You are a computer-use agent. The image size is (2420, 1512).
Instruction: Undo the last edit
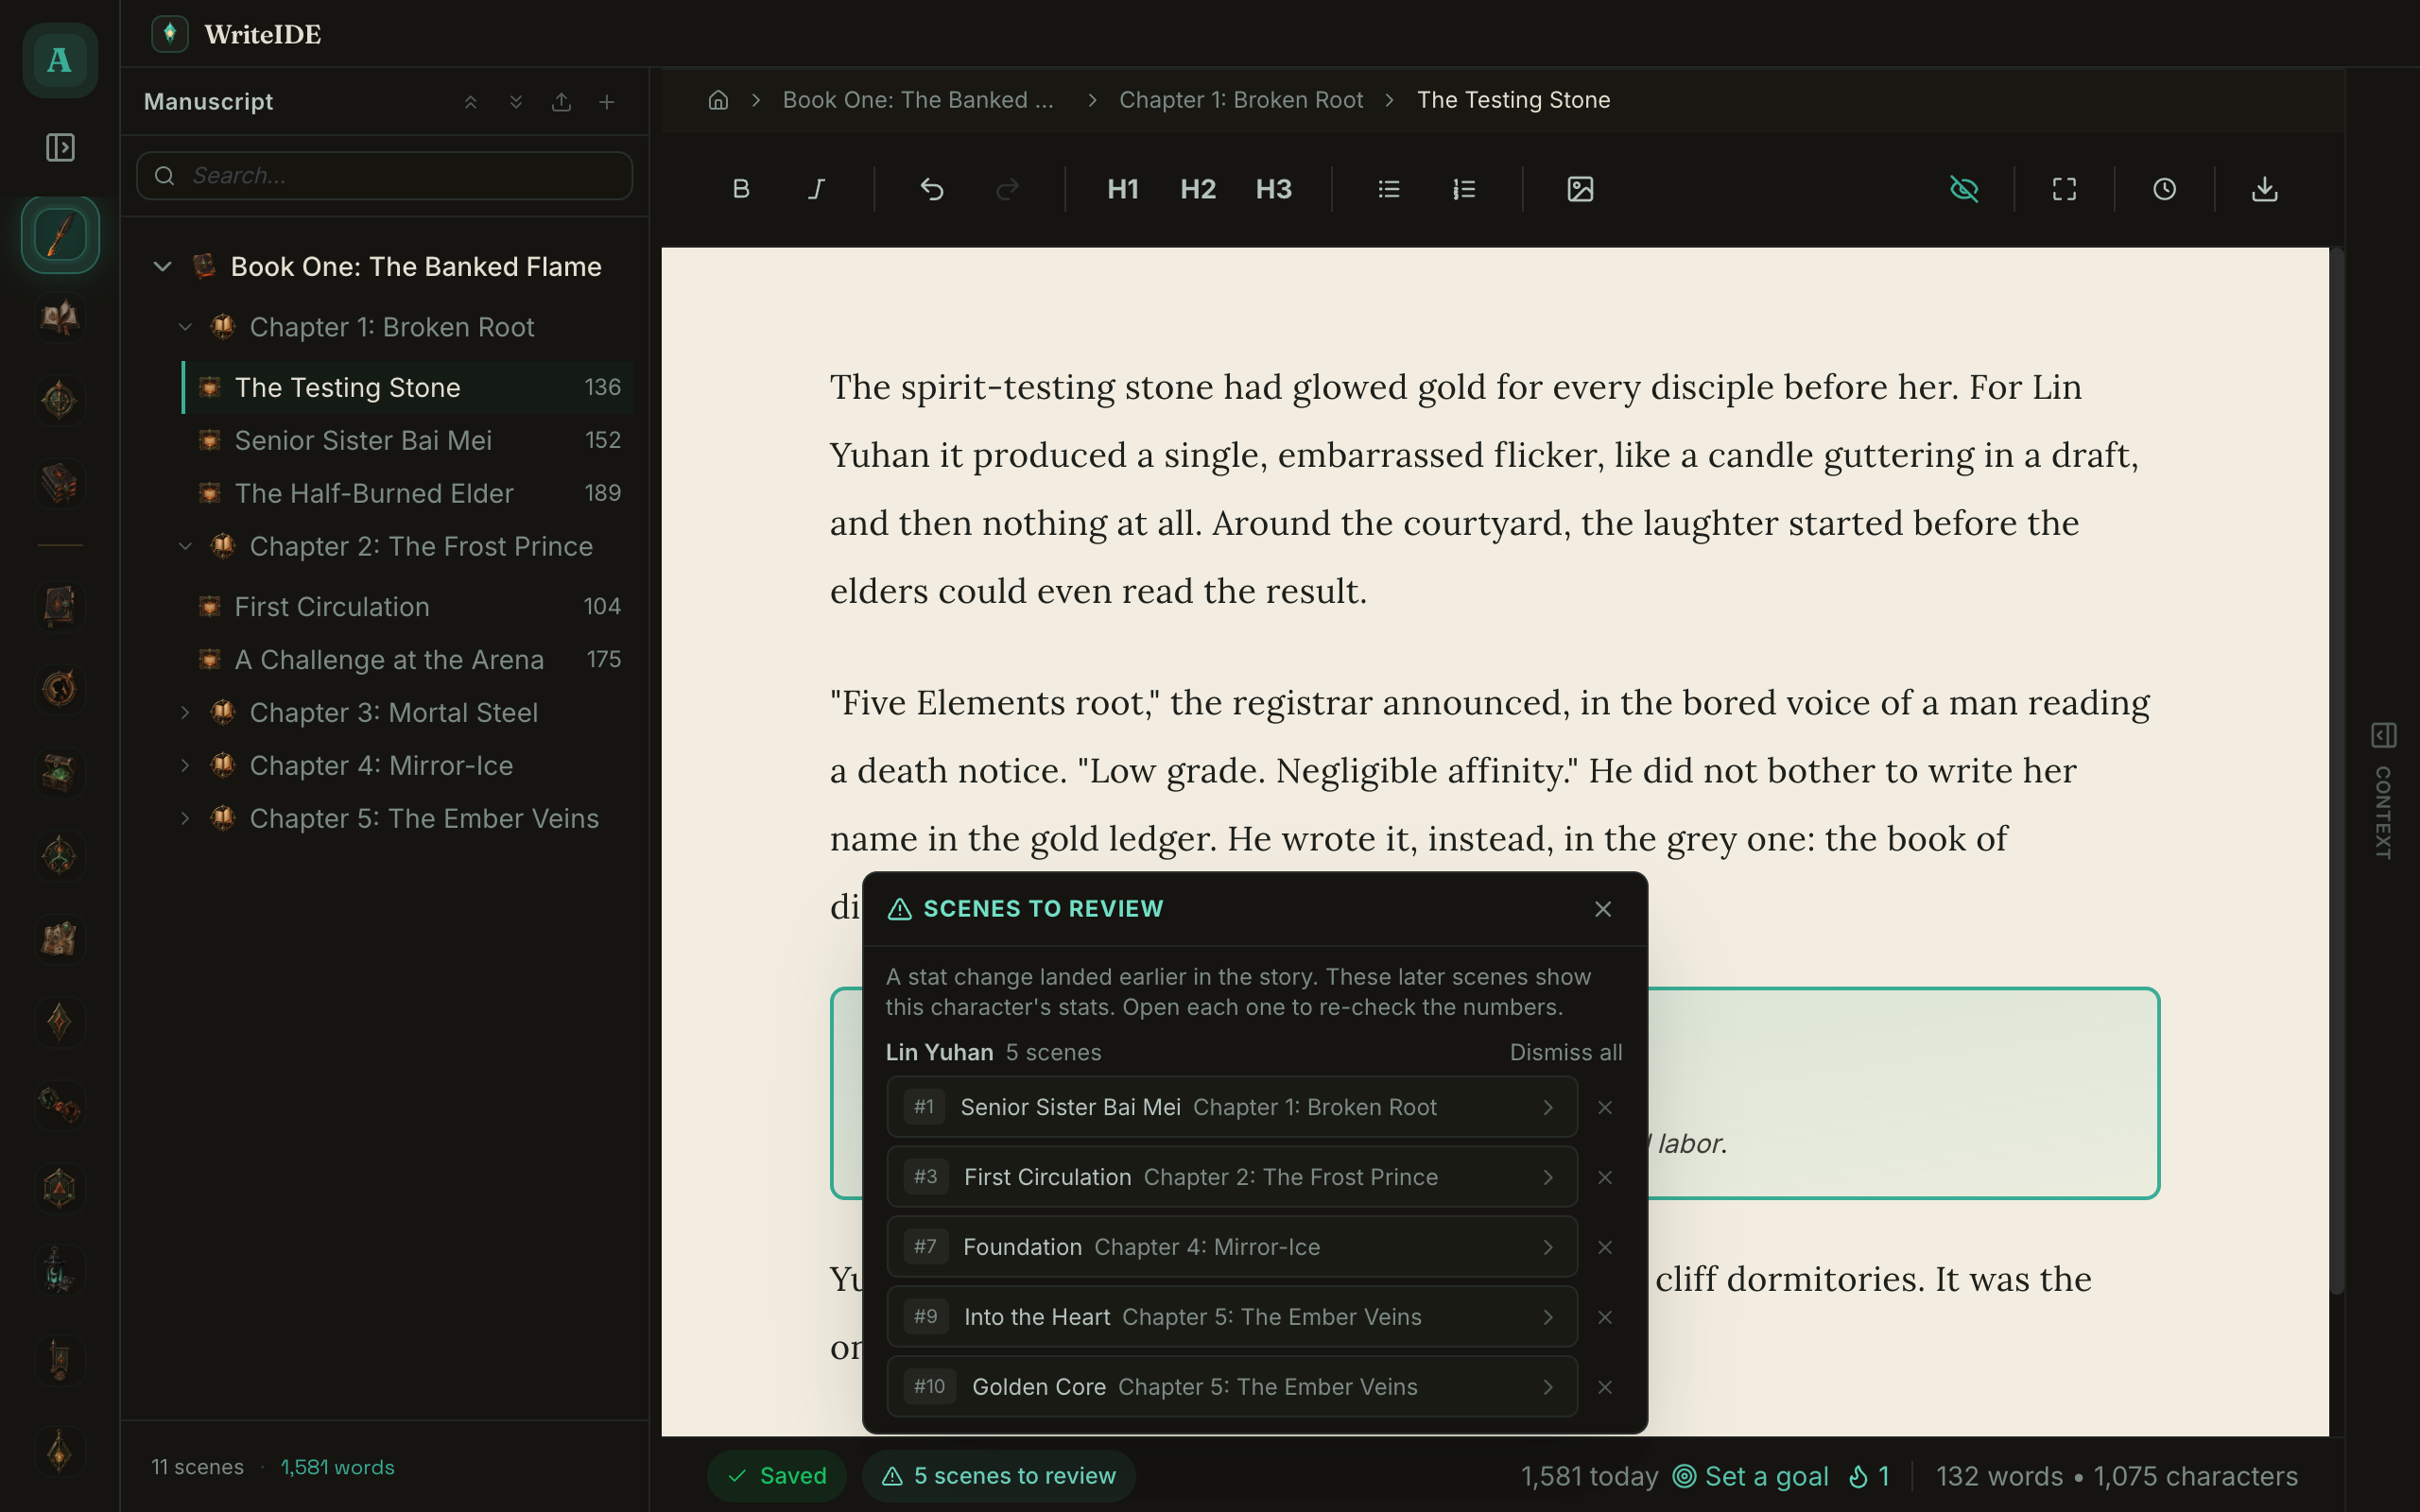(931, 189)
